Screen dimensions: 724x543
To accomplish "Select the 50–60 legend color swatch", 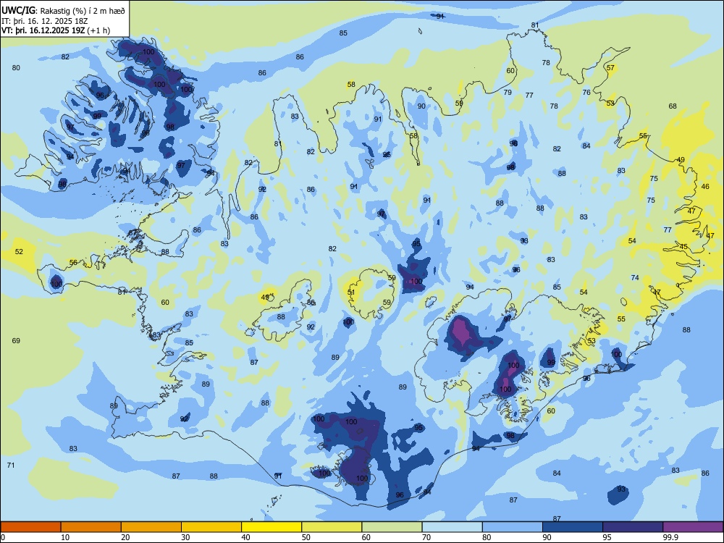I will point(332,527).
